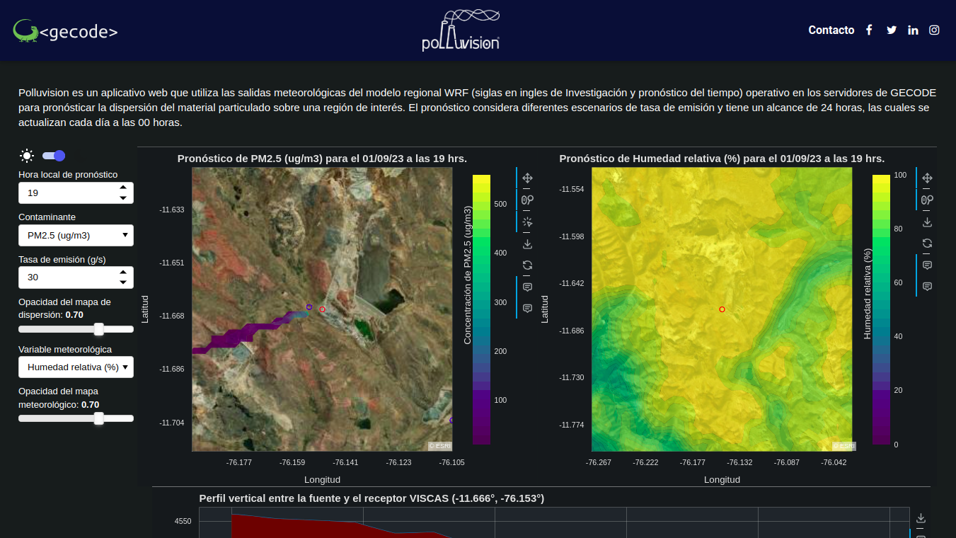The width and height of the screenshot is (956, 538).
Task: Download the humidity map plot
Action: (x=927, y=222)
